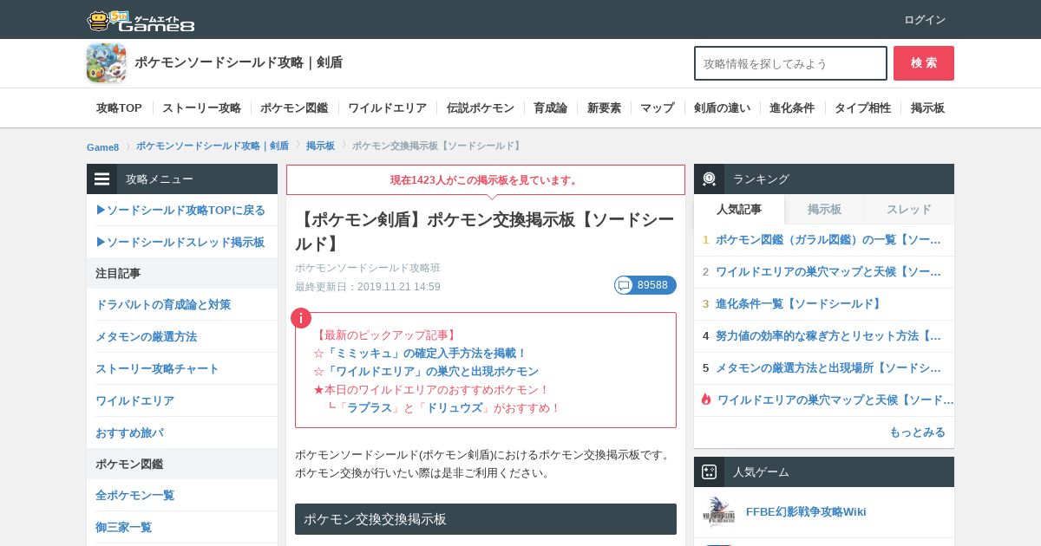Click the ポケモン交換交換掲示板 section heading
Viewport: 1041px width, 546px height.
click(x=486, y=519)
